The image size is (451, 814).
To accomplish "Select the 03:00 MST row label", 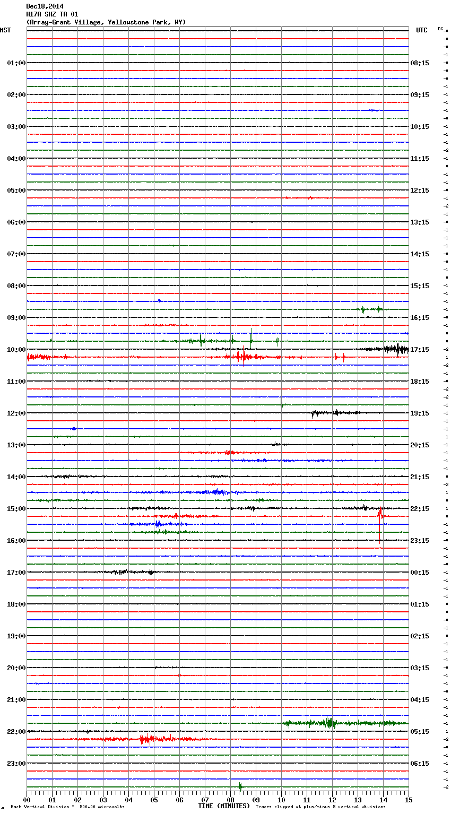I will (16, 127).
